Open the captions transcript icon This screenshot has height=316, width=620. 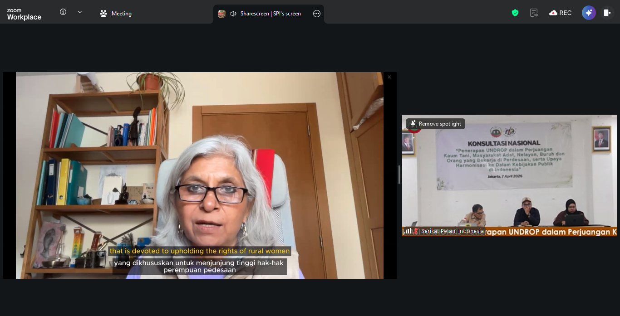(x=534, y=13)
